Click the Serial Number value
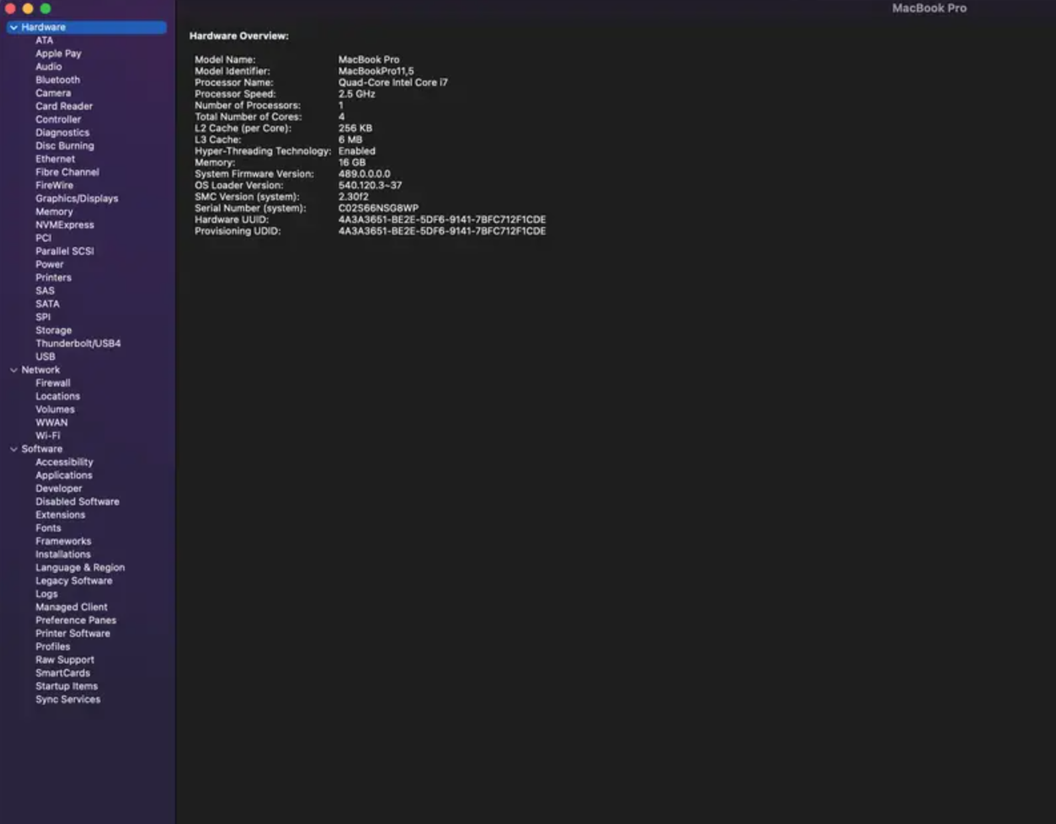Viewport: 1056px width, 824px height. pos(378,208)
